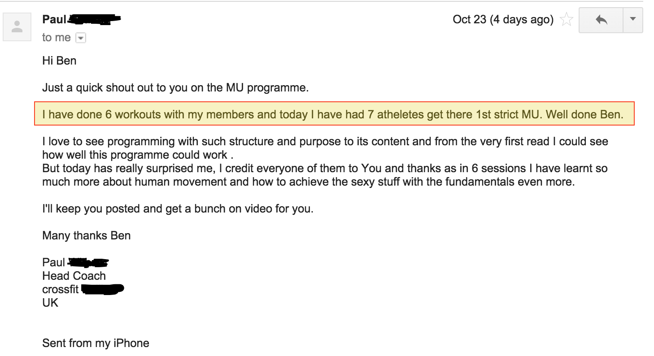Click the "Hi Ben" greeting line

(x=59, y=61)
